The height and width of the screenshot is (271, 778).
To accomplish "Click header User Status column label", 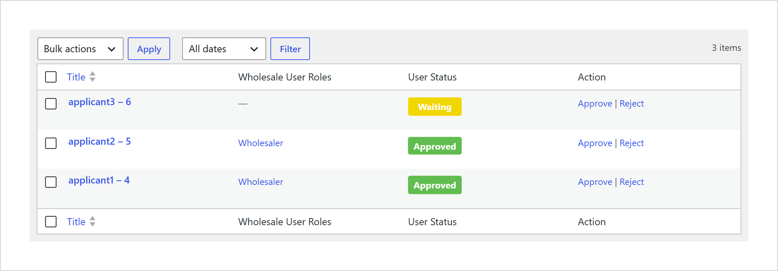I will pos(432,77).
